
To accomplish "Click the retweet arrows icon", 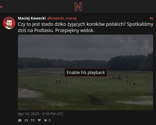I will tap(26, 120).
